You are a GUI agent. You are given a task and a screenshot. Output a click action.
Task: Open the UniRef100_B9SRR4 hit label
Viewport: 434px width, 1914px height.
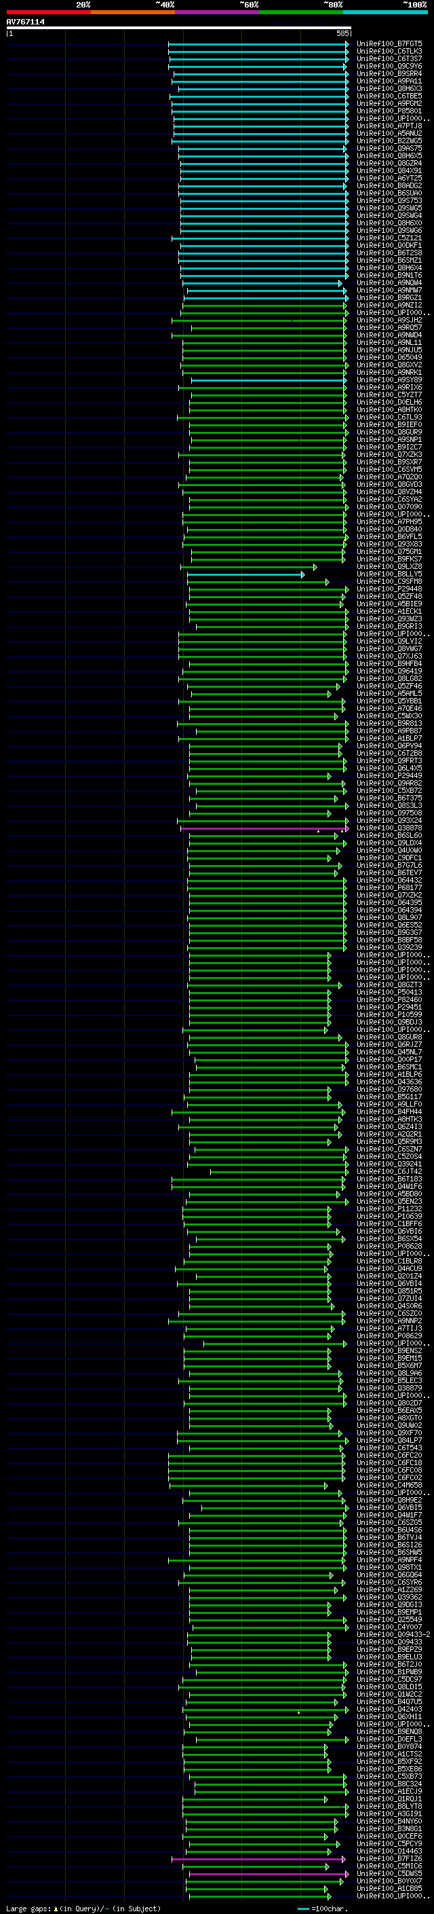[x=389, y=73]
